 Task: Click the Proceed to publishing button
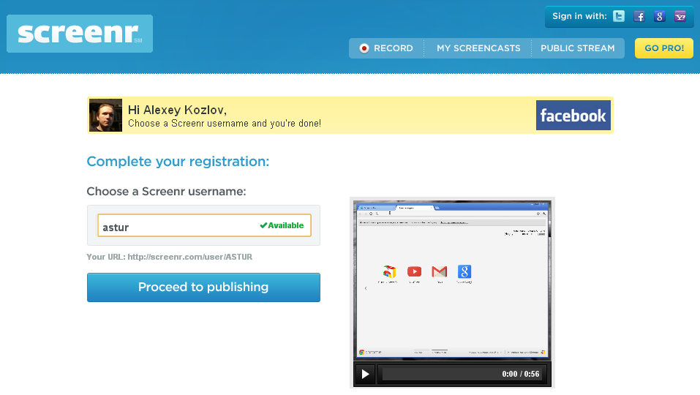click(203, 287)
